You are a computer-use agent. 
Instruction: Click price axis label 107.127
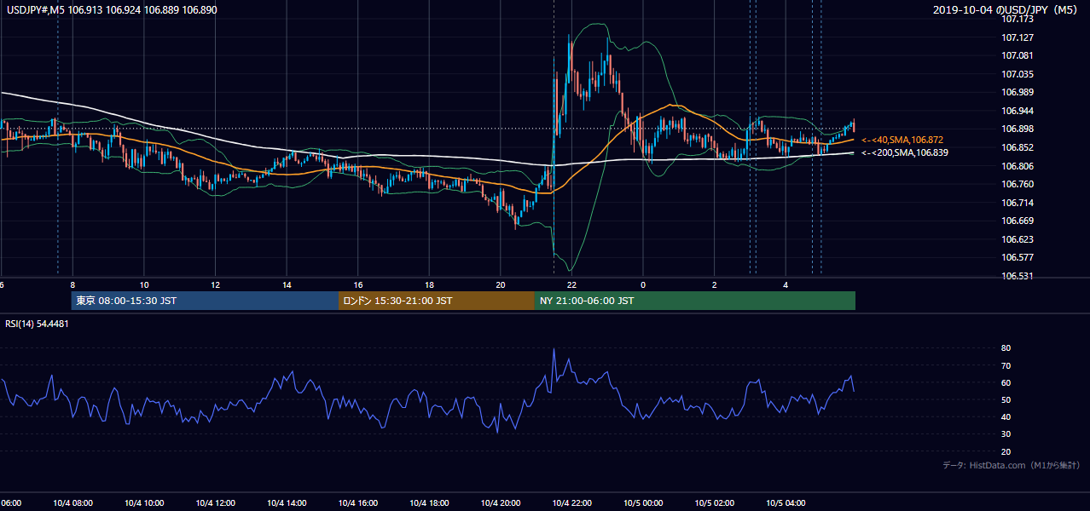pyautogui.click(x=1018, y=37)
